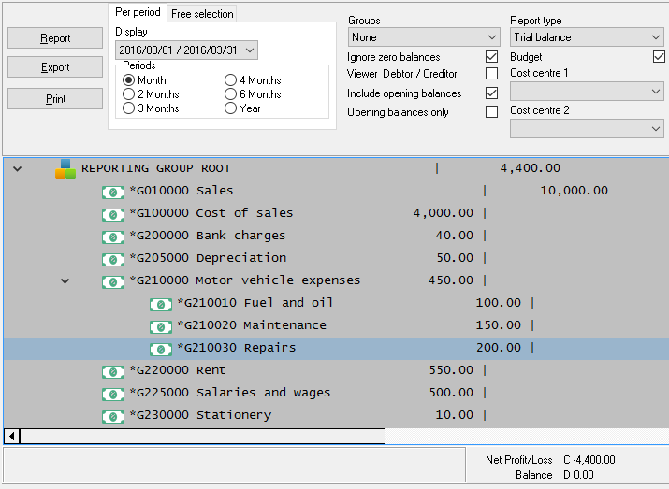Click the account icon next to Cost of sales
This screenshot has height=489, width=669.
[113, 214]
